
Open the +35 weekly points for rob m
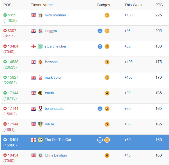tap(127, 124)
